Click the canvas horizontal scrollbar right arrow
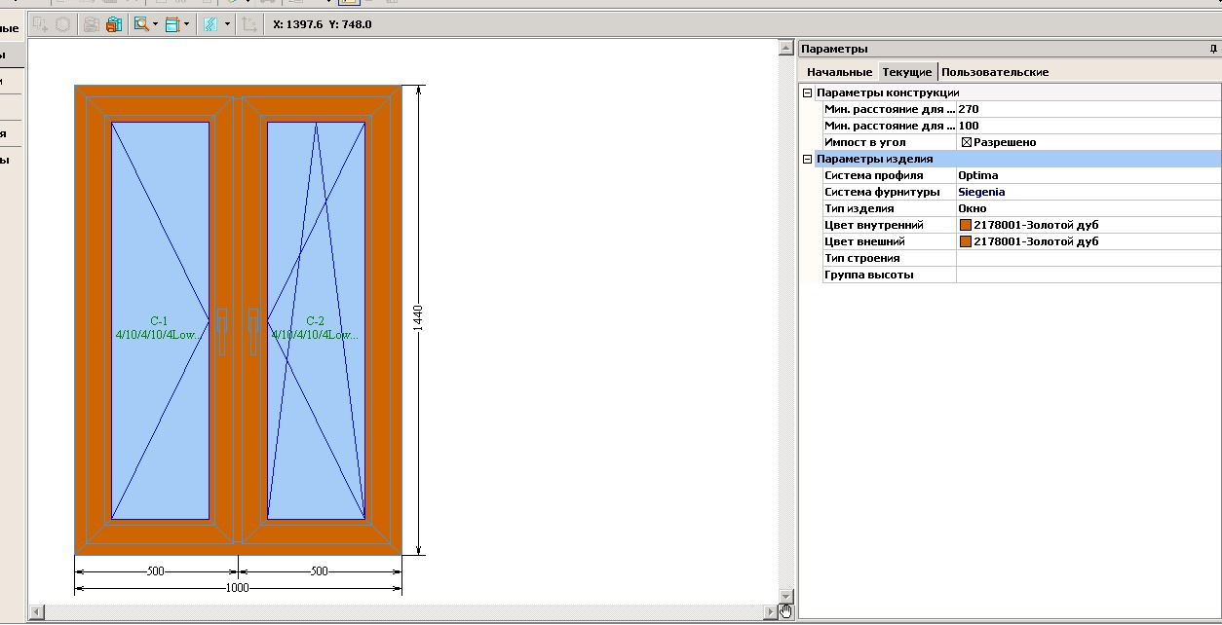This screenshot has height=625, width=1222. point(771,611)
